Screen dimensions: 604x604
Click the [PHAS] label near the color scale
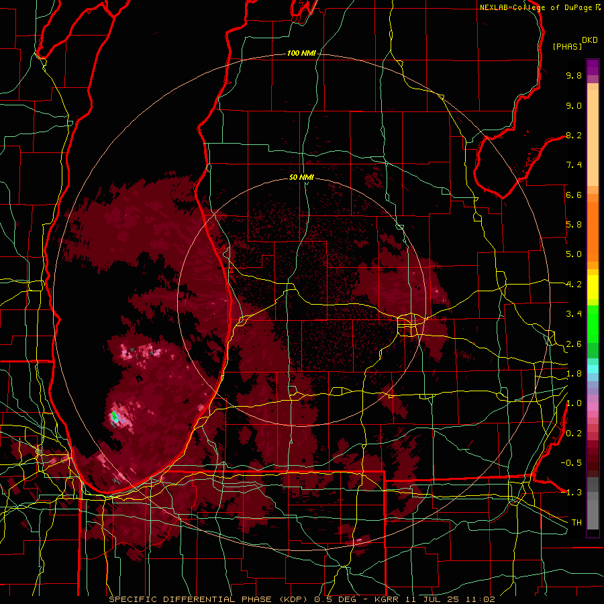coord(567,47)
